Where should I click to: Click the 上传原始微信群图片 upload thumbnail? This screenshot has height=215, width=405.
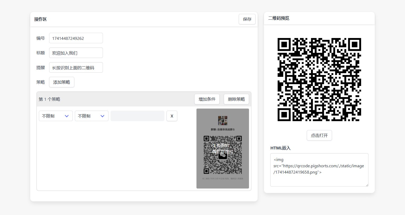222,149
